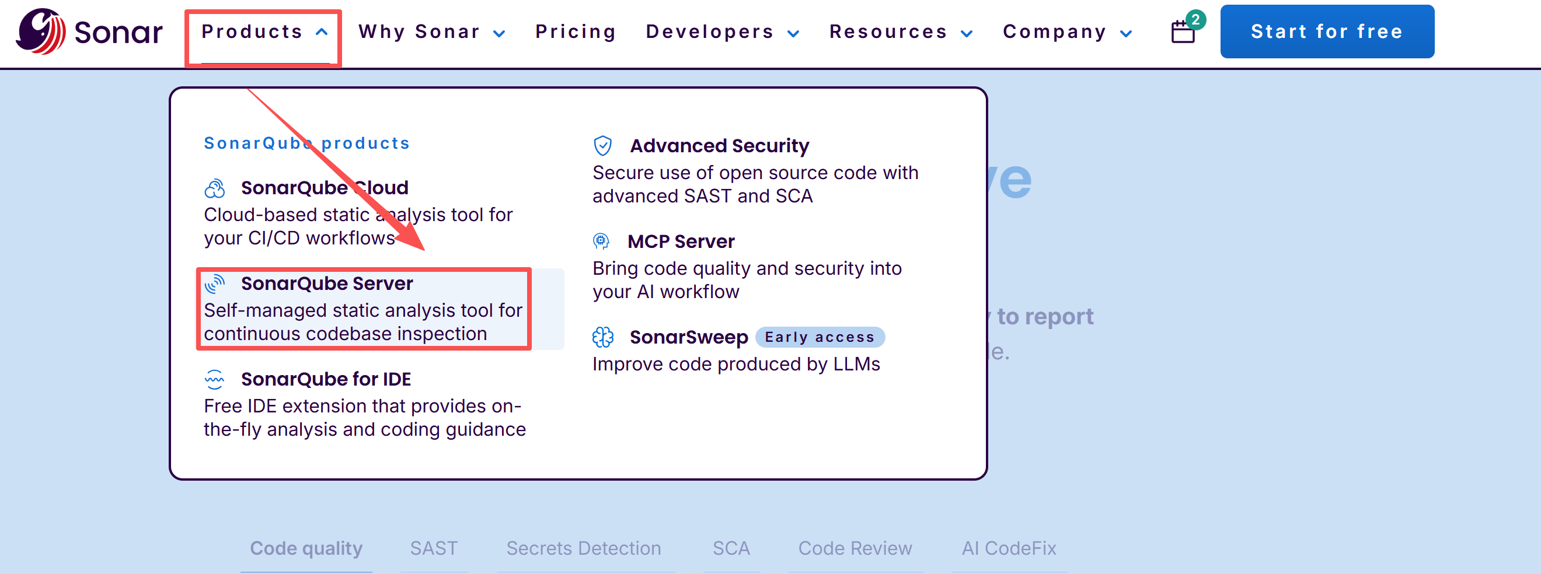
Task: Click 'Self-managed static analysis tool' description
Action: point(363,321)
